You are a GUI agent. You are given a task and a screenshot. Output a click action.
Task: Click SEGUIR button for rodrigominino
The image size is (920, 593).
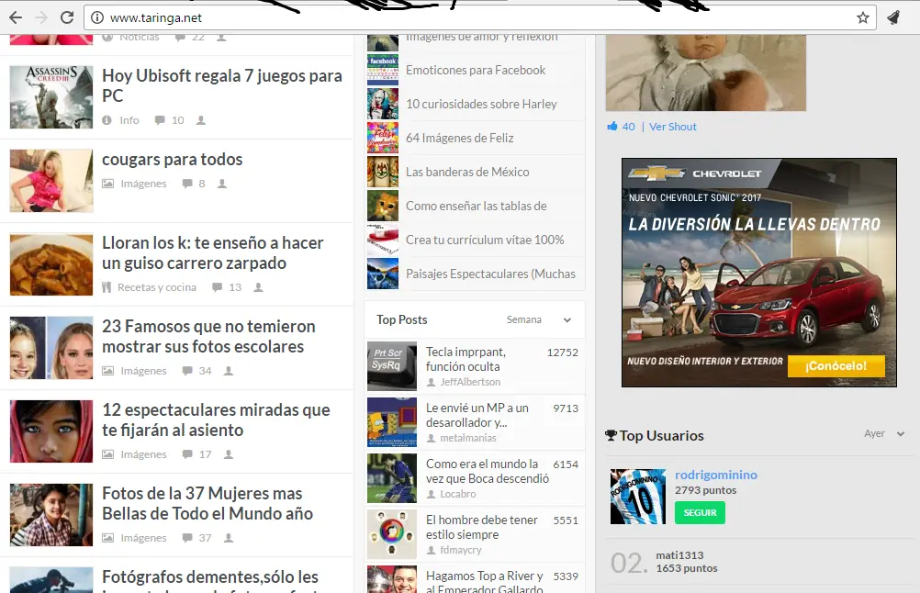coord(700,512)
